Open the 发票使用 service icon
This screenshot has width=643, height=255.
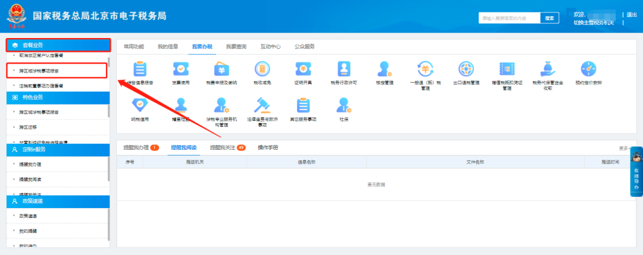[x=180, y=69]
